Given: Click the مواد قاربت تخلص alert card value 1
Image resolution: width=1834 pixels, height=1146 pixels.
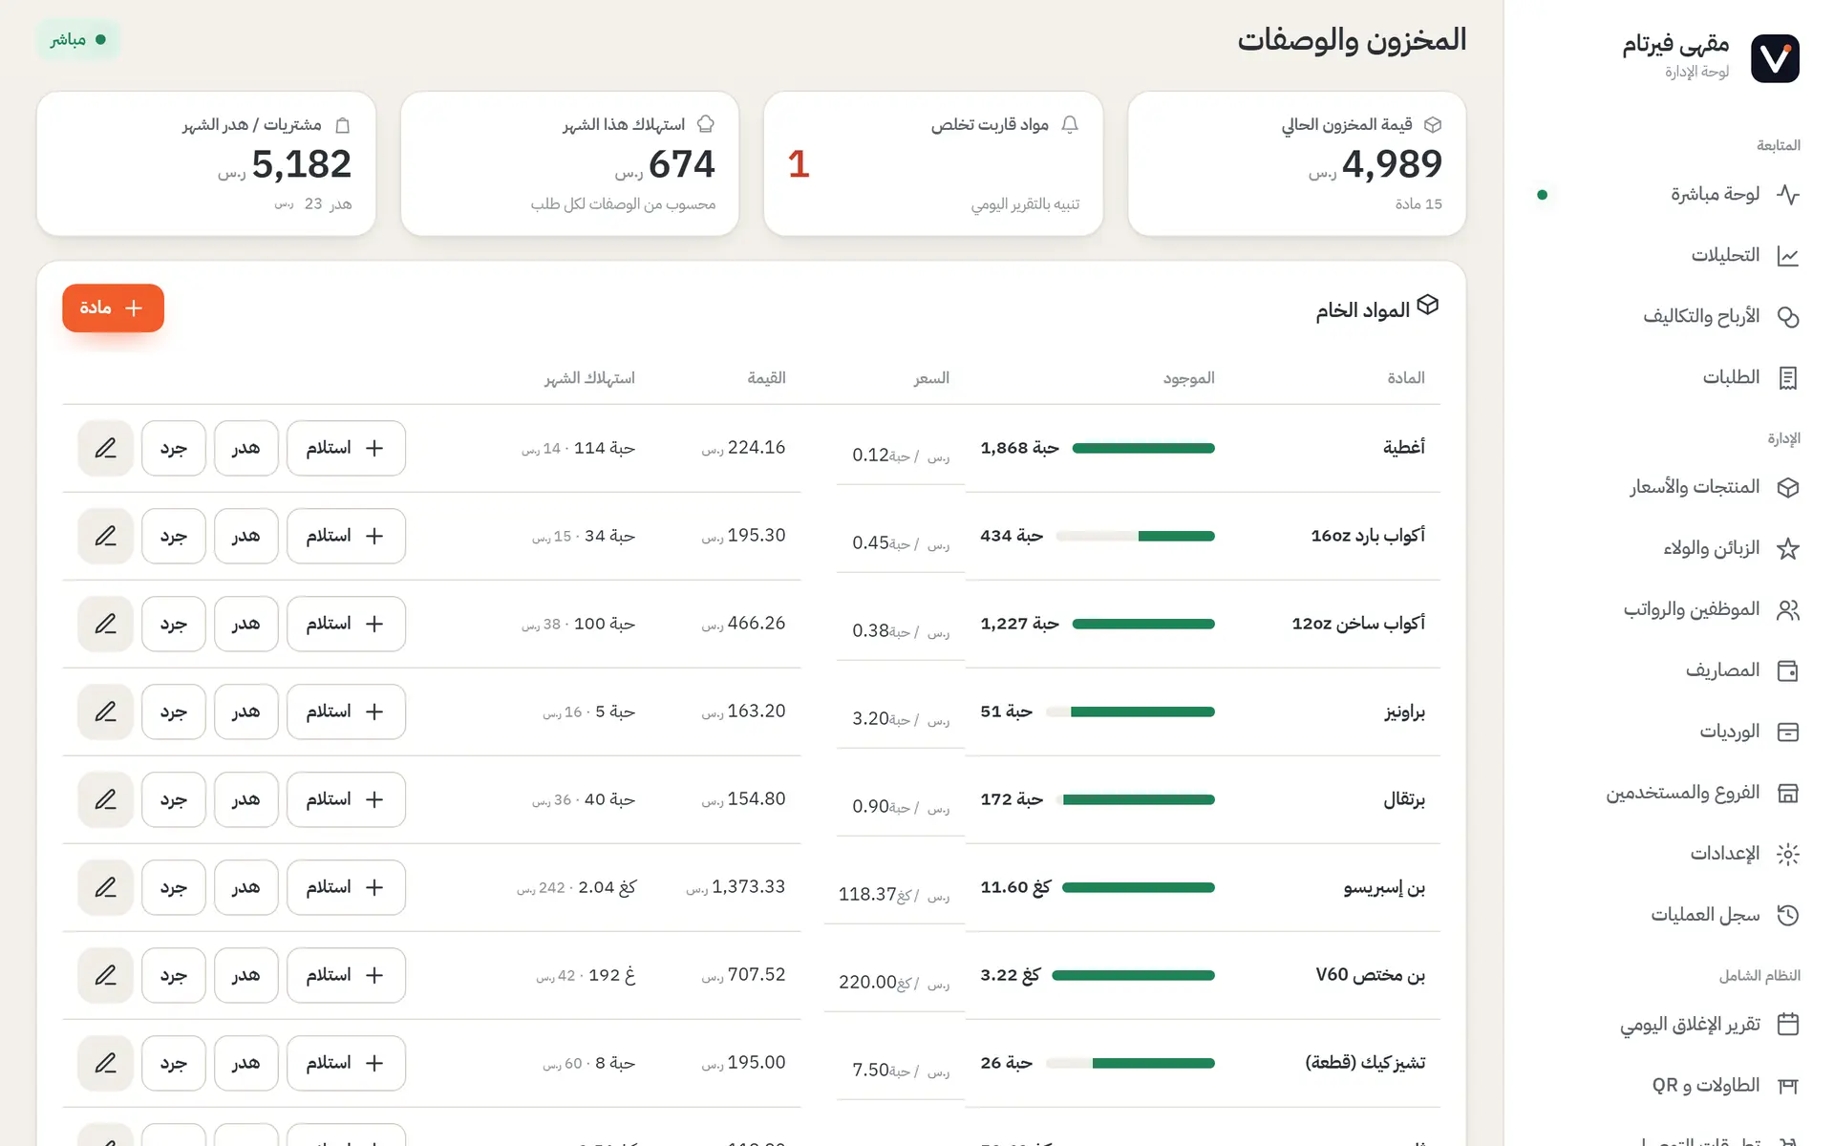Looking at the screenshot, I should [x=799, y=164].
